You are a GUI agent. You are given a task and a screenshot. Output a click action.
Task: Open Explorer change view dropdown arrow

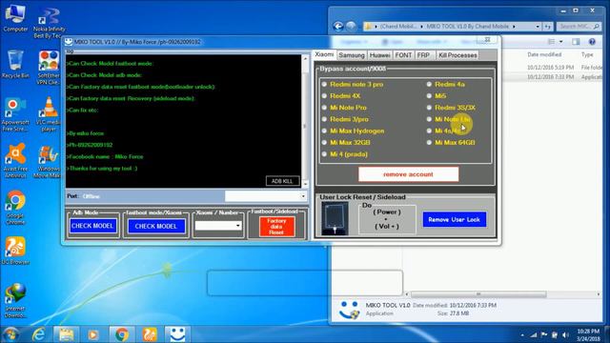pos(561,42)
